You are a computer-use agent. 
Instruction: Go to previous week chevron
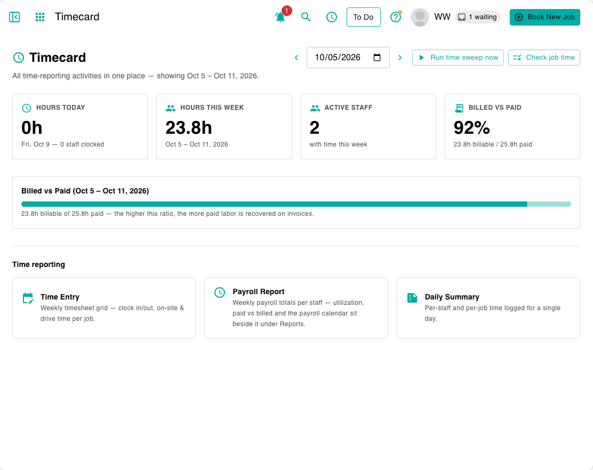click(296, 58)
